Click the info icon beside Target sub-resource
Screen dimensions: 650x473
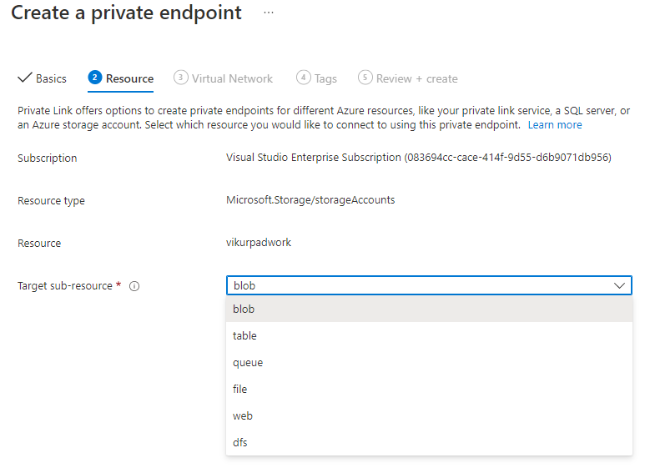tap(134, 286)
